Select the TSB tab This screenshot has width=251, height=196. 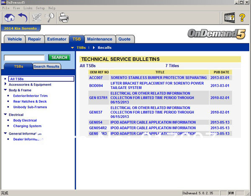(77, 39)
